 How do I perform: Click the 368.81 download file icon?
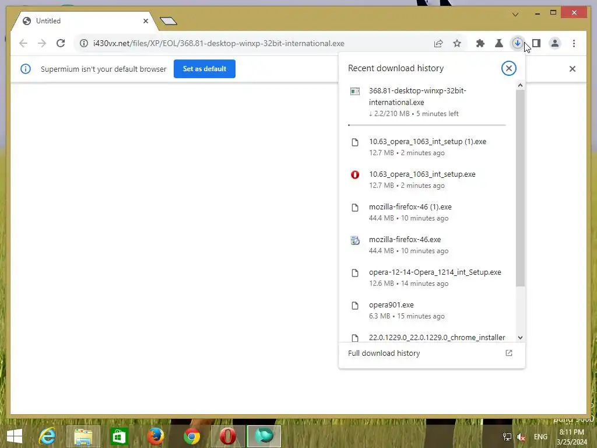coord(355,91)
